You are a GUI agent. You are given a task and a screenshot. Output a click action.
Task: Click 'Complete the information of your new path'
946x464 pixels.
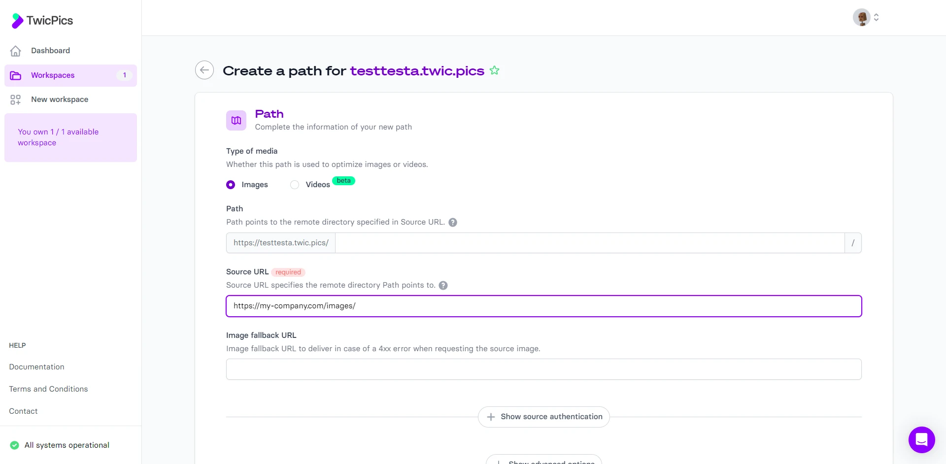coord(334,127)
